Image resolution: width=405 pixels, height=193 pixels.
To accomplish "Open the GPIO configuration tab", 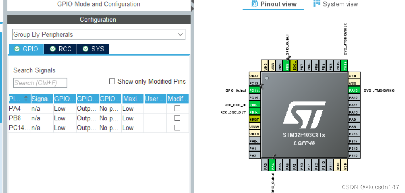I will pyautogui.click(x=26, y=49).
